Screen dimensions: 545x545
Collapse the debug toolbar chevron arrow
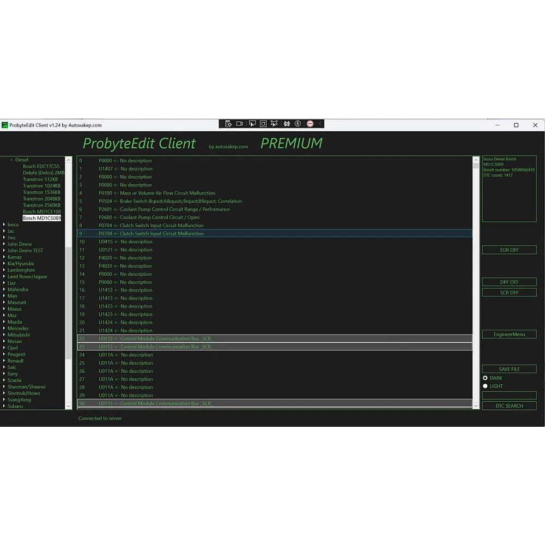(320, 124)
